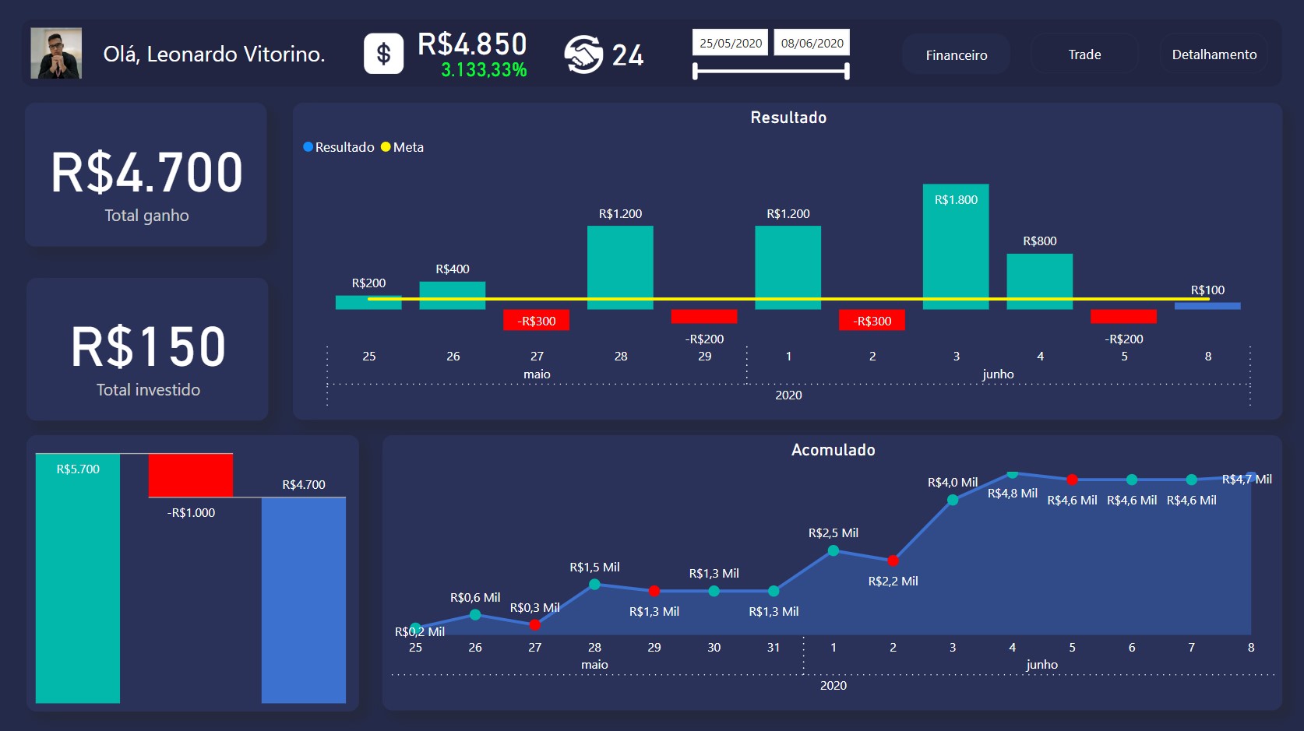1304x731 pixels.
Task: Click the yellow Meta legend marker
Action: point(386,147)
